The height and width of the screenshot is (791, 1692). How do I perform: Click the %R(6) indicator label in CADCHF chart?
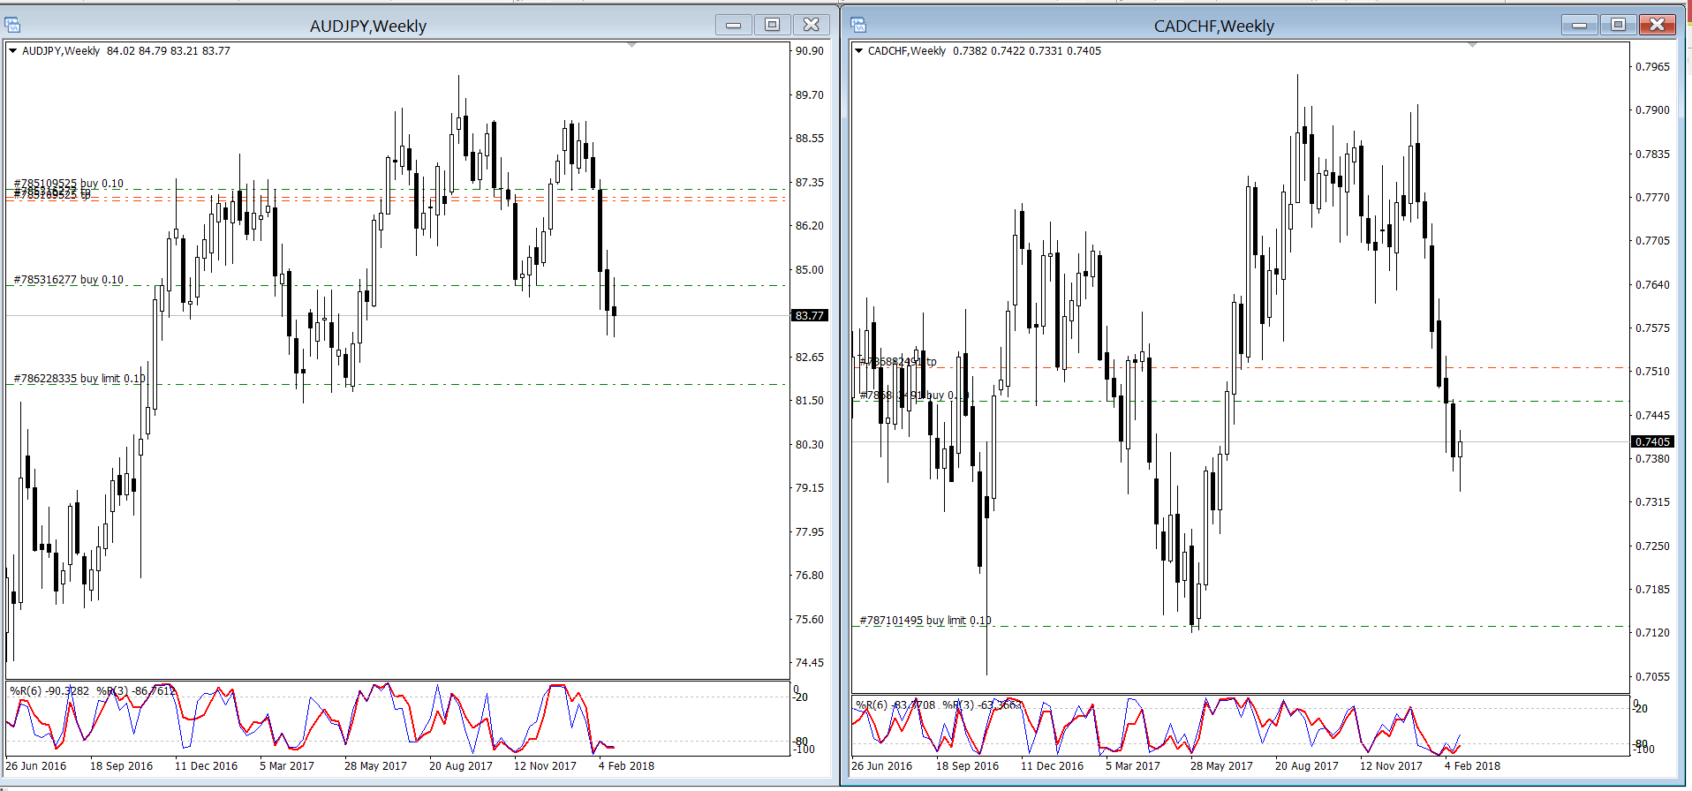point(895,704)
